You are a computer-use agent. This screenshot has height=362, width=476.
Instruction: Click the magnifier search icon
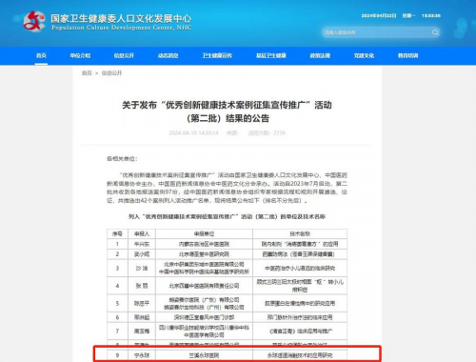pyautogui.click(x=435, y=32)
